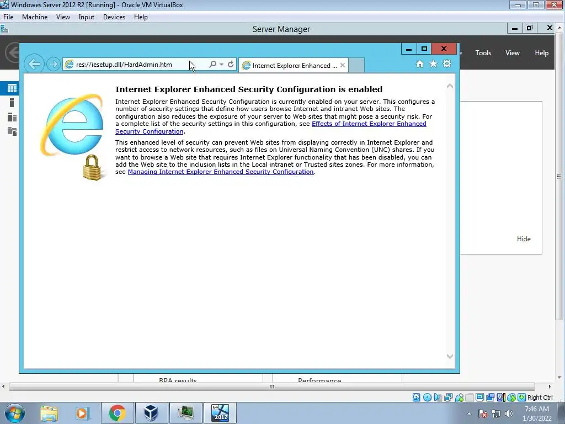Open network icon in system tray
This screenshot has height=424, width=565.
click(x=496, y=414)
